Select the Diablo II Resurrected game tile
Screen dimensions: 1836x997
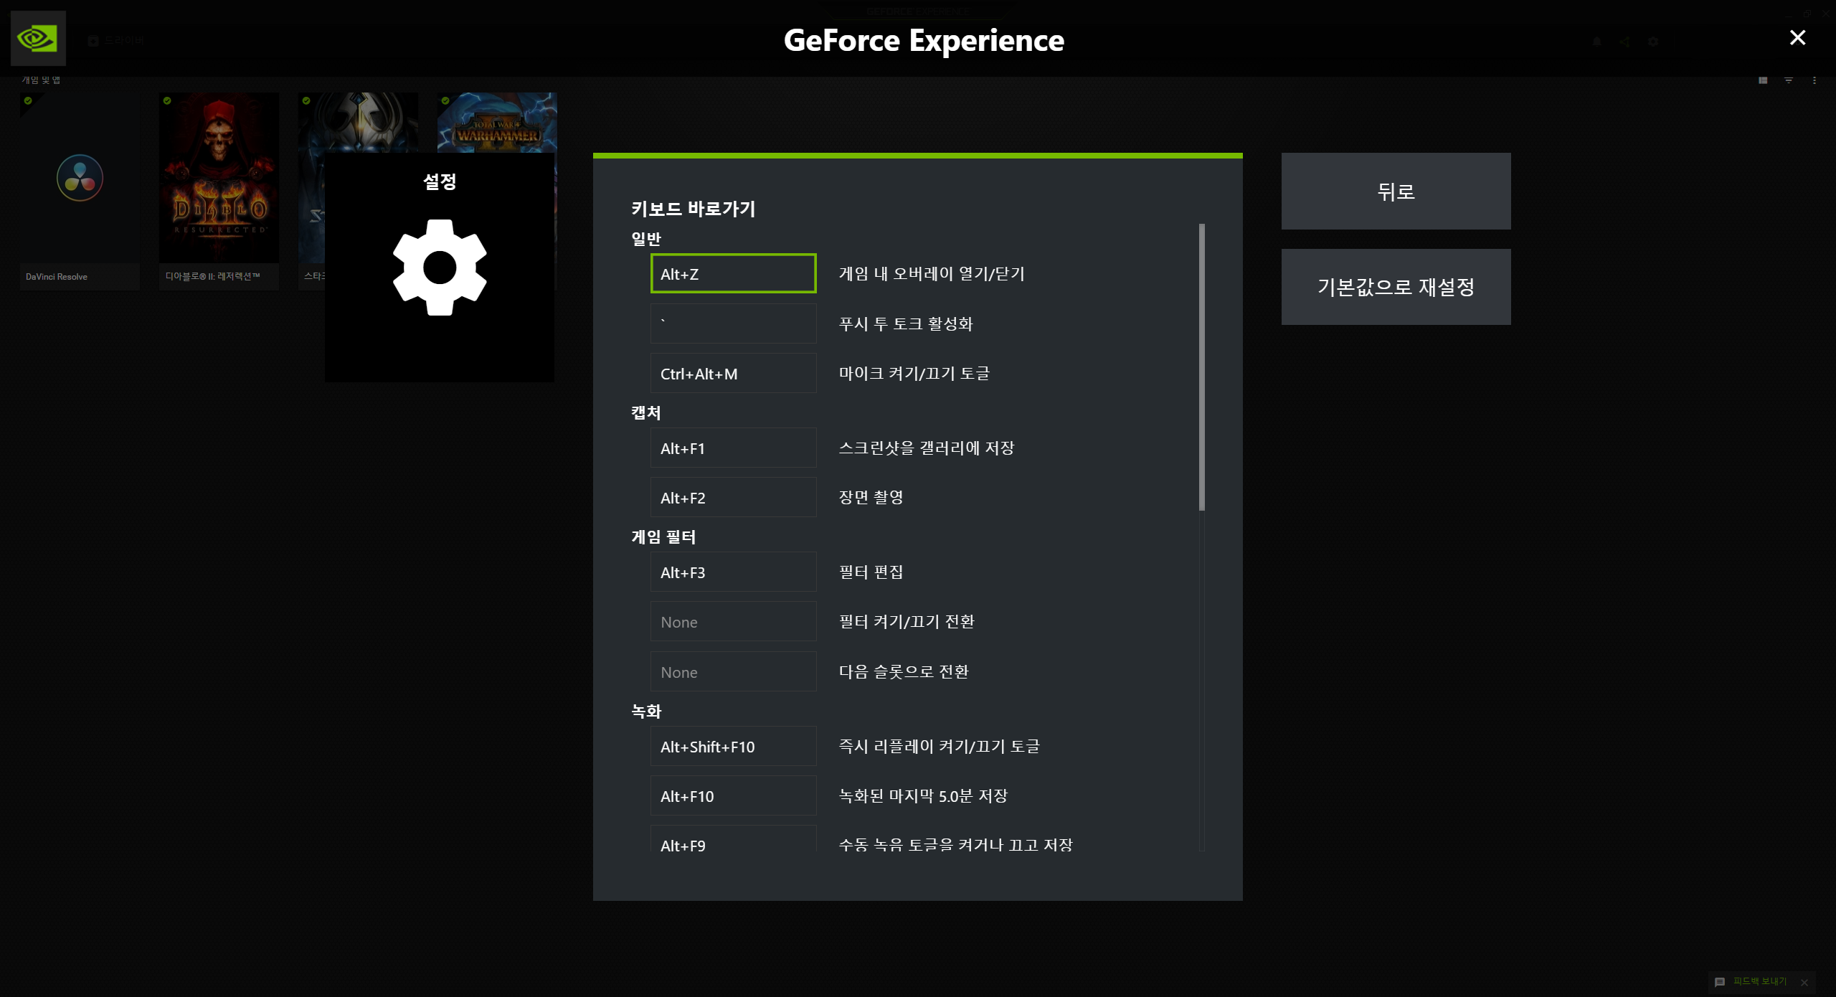pyautogui.click(x=219, y=190)
